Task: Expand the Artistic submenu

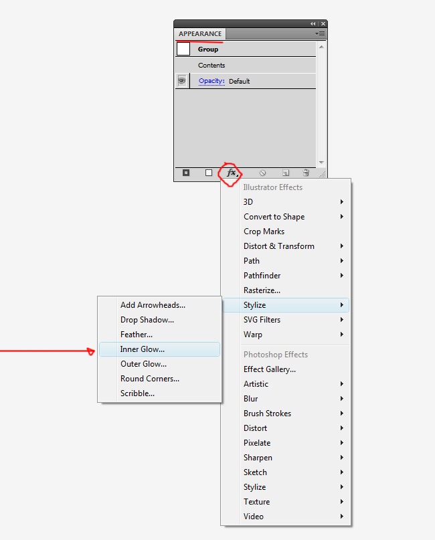Action: [286, 384]
